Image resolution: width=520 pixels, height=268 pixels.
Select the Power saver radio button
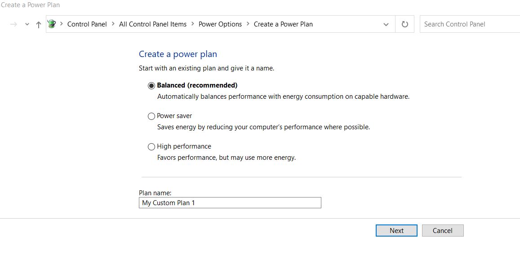click(151, 116)
